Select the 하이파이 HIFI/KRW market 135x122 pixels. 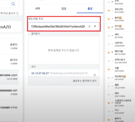(120, 78)
